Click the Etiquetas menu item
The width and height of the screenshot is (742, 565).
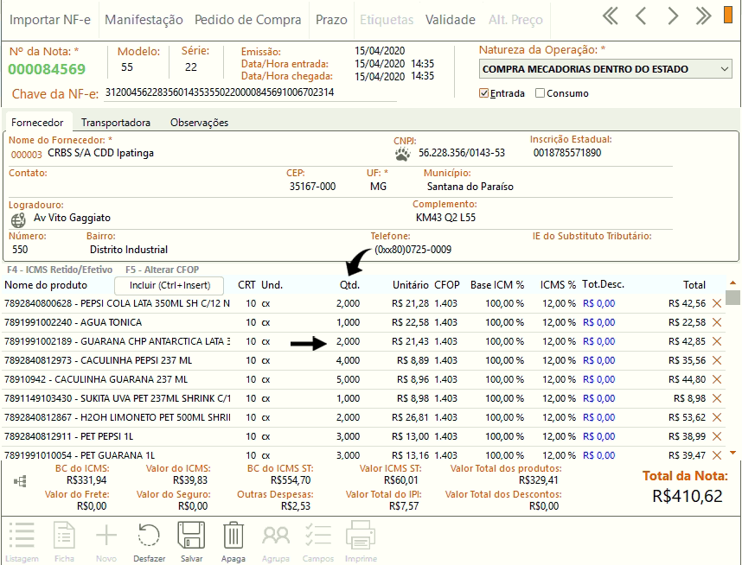(387, 20)
